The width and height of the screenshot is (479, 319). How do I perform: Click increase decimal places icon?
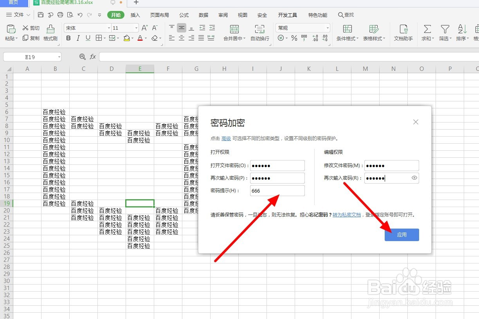315,38
